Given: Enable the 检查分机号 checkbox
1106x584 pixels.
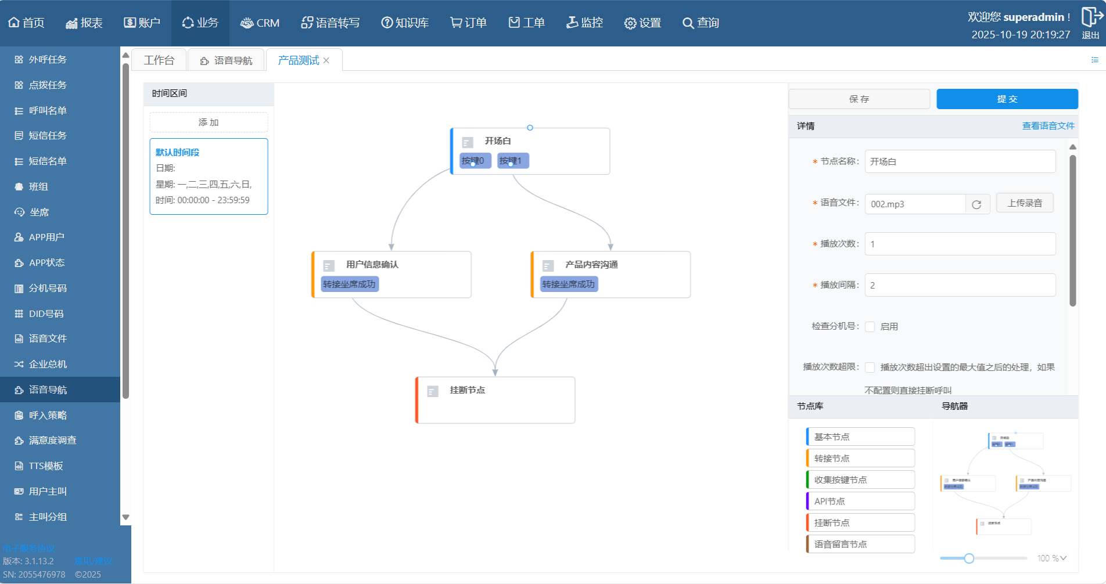Looking at the screenshot, I should click(x=870, y=327).
